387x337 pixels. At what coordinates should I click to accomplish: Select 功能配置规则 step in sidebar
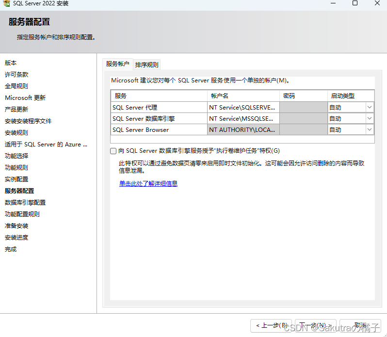[22, 214]
